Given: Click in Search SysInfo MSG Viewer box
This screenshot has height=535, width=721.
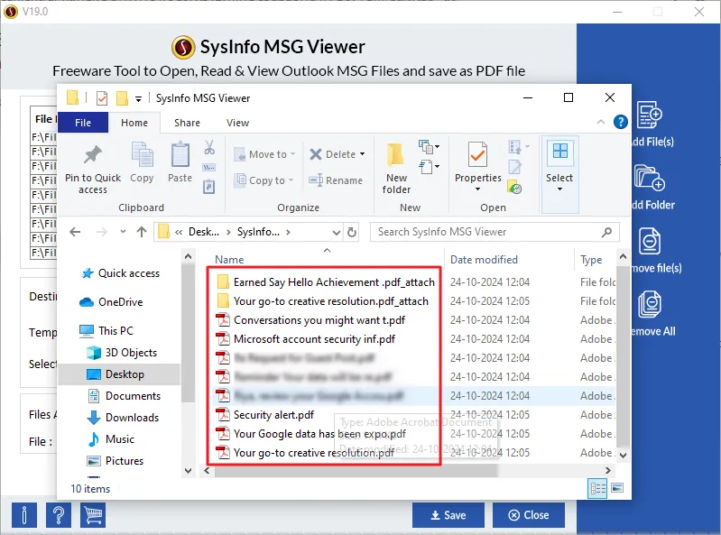Looking at the screenshot, I should point(495,232).
